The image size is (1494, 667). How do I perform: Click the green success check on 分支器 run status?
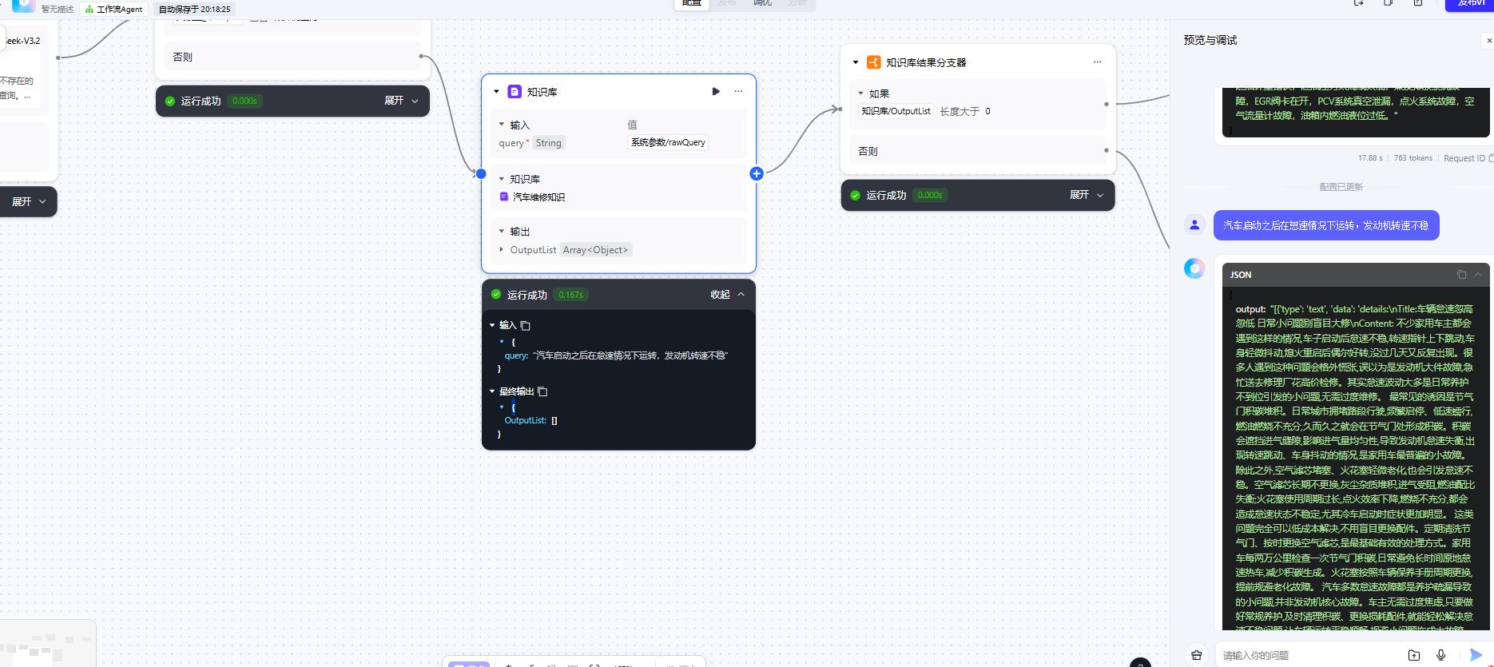[856, 195]
